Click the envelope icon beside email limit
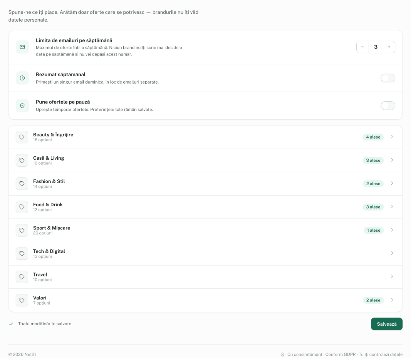Image resolution: width=411 pixels, height=358 pixels. coord(22,47)
